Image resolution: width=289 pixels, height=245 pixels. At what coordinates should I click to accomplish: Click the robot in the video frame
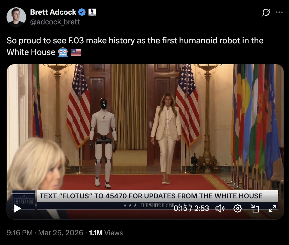coord(103,143)
